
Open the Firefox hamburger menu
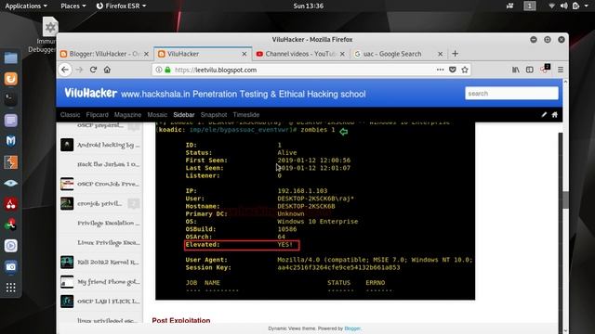click(x=561, y=70)
